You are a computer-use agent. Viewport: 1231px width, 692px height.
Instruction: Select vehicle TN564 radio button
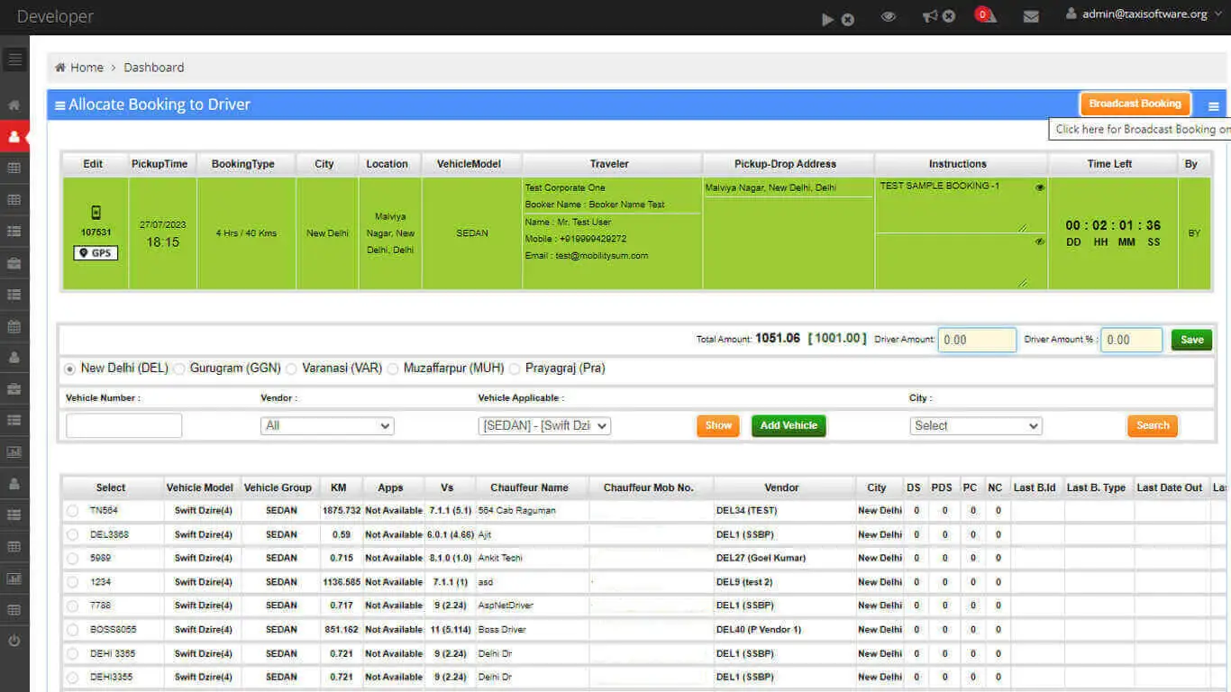pos(72,511)
